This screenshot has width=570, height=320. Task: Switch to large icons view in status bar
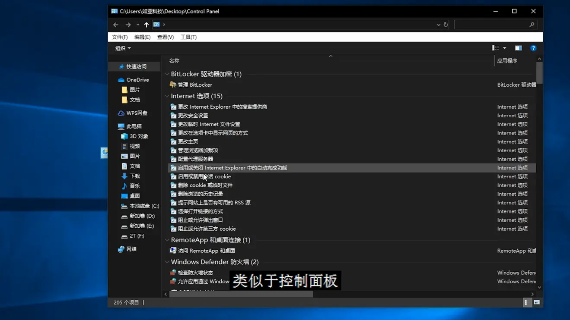click(537, 302)
